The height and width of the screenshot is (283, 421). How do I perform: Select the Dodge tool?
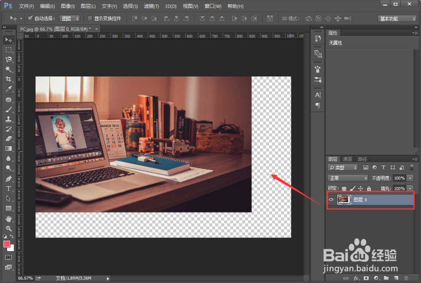click(x=8, y=168)
